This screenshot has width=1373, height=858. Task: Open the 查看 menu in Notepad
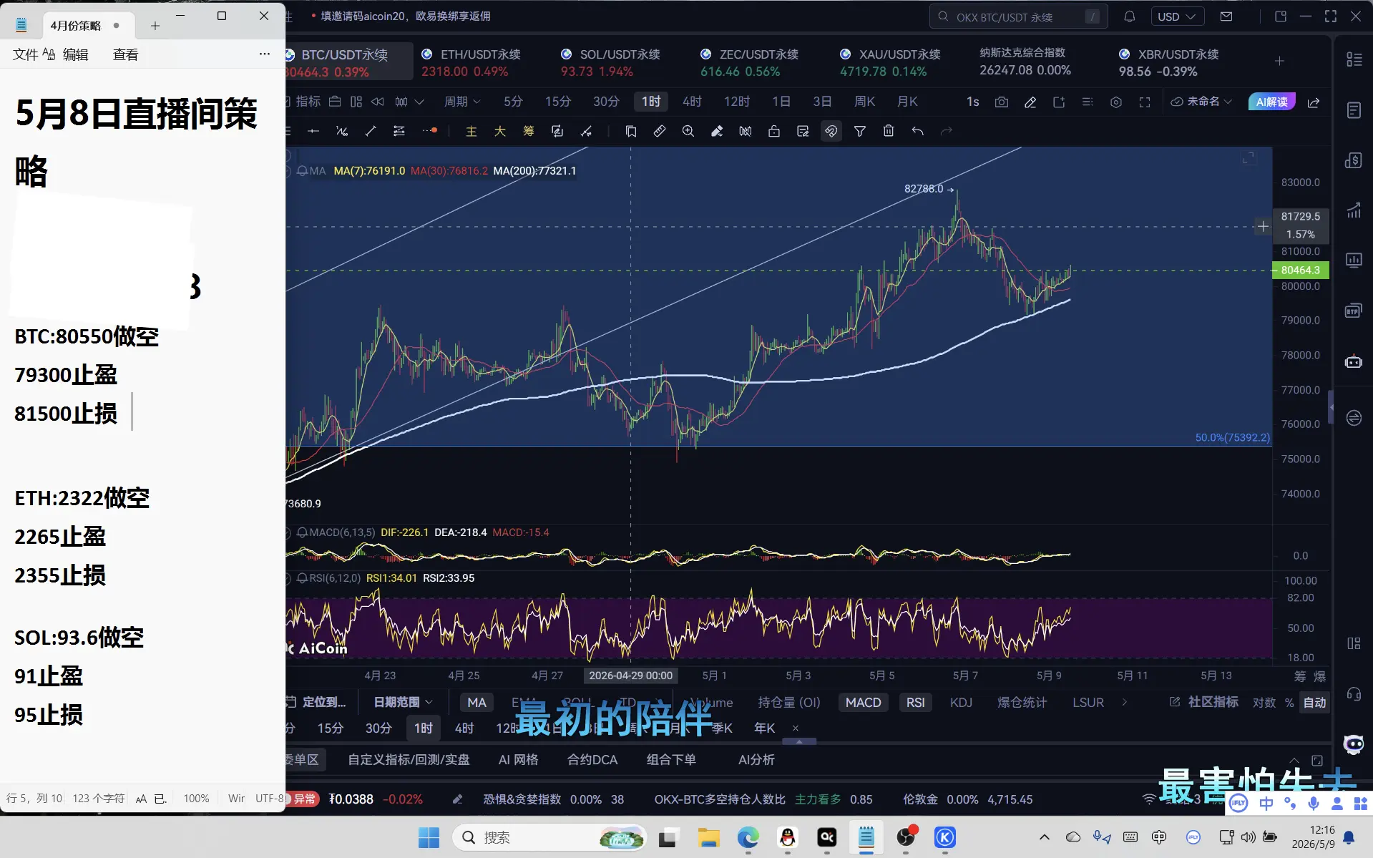pos(125,54)
